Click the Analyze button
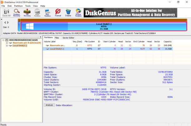 tap(49, 105)
